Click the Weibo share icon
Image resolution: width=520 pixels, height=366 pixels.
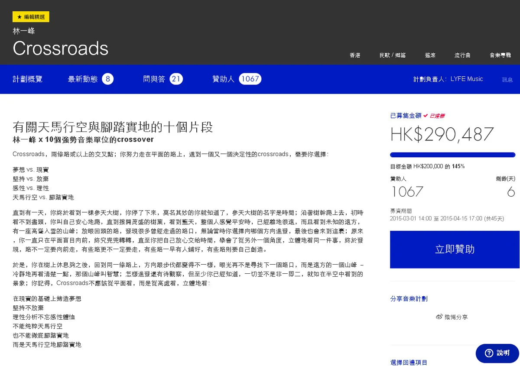(x=439, y=317)
